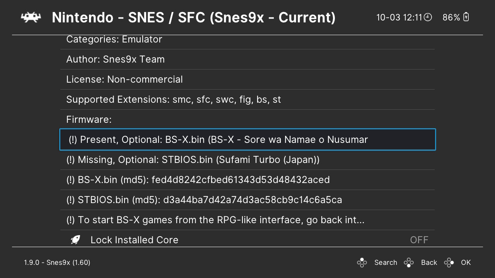
Task: Click the RetroArch invader logo icon
Action: pos(31,17)
